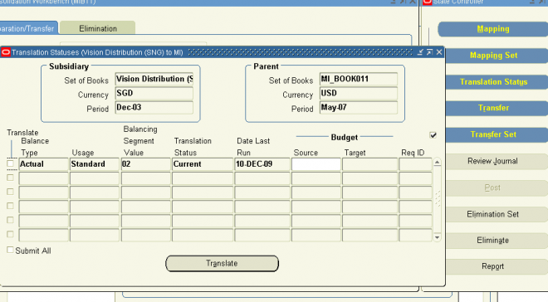Check Translate box in fourth row
Image resolution: width=548 pixels, height=302 pixels.
coord(11,206)
